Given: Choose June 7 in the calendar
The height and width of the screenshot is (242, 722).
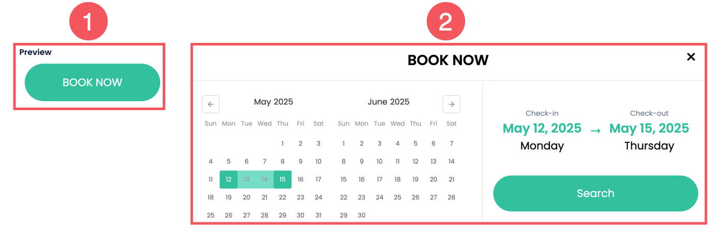Looking at the screenshot, I should click(x=452, y=144).
